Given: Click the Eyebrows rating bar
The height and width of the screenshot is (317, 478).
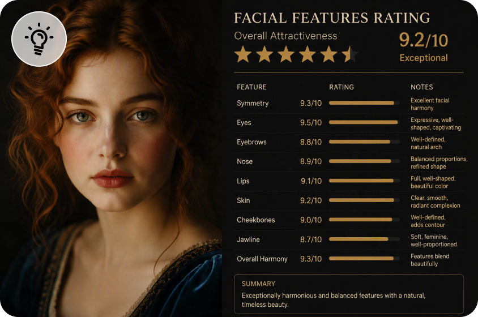Looking at the screenshot, I should tap(364, 142).
